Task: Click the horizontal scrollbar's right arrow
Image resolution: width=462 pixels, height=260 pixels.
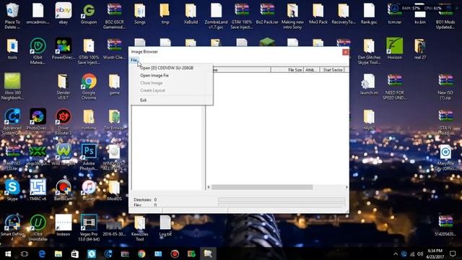Action: [346, 187]
